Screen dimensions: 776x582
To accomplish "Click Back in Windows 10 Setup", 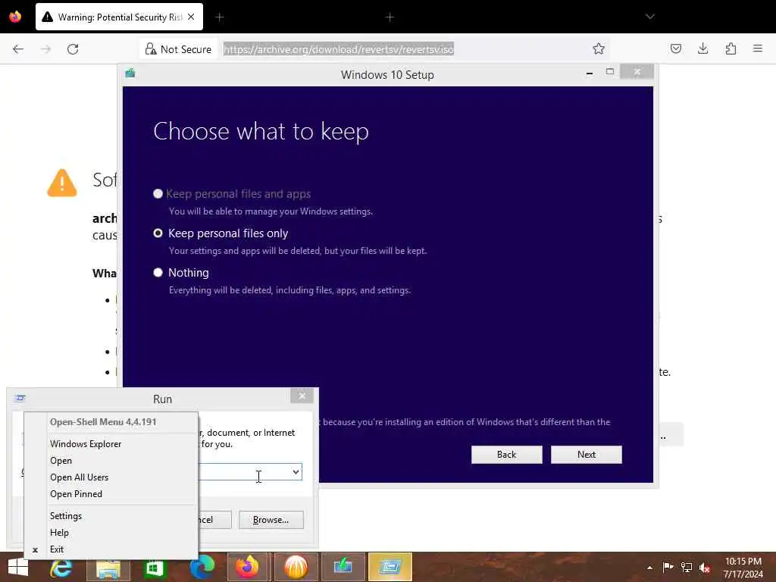I will point(506,455).
